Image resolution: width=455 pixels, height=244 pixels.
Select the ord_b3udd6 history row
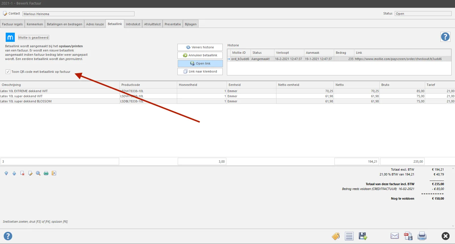pyautogui.click(x=339, y=59)
